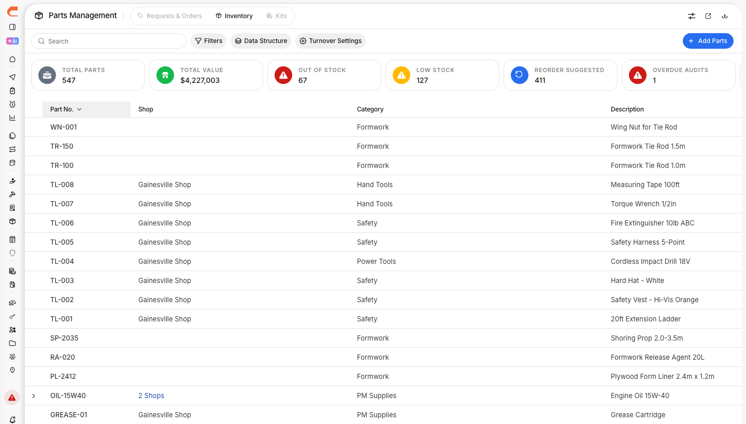Open the sliders display settings icon
Viewport: 746px width, 424px height.
click(692, 16)
